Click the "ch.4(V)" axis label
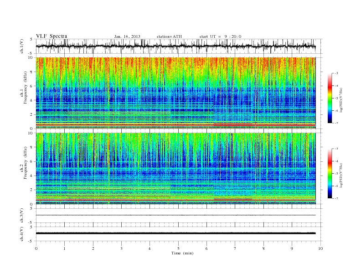361x279 pixels. pyautogui.click(x=22, y=234)
